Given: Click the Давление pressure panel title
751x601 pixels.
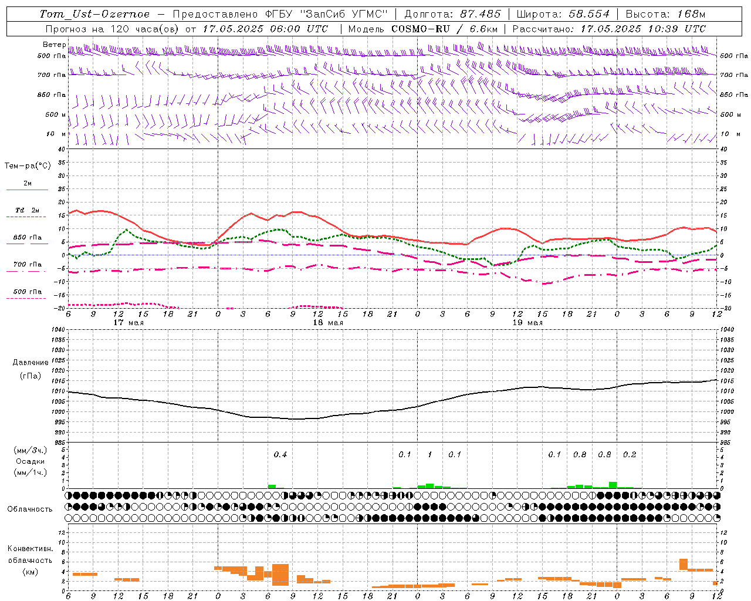Looking at the screenshot, I should click(31, 363).
